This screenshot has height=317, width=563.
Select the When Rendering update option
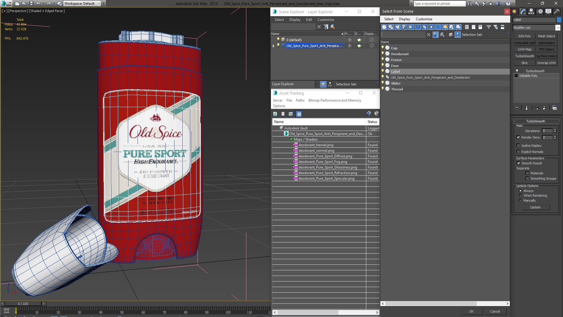[x=520, y=195]
